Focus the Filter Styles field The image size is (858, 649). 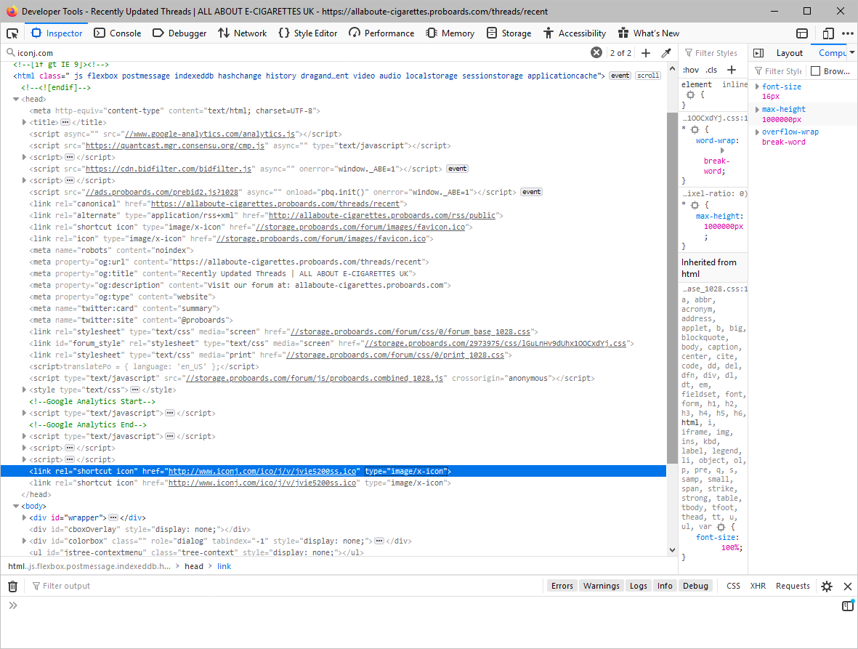[716, 53]
